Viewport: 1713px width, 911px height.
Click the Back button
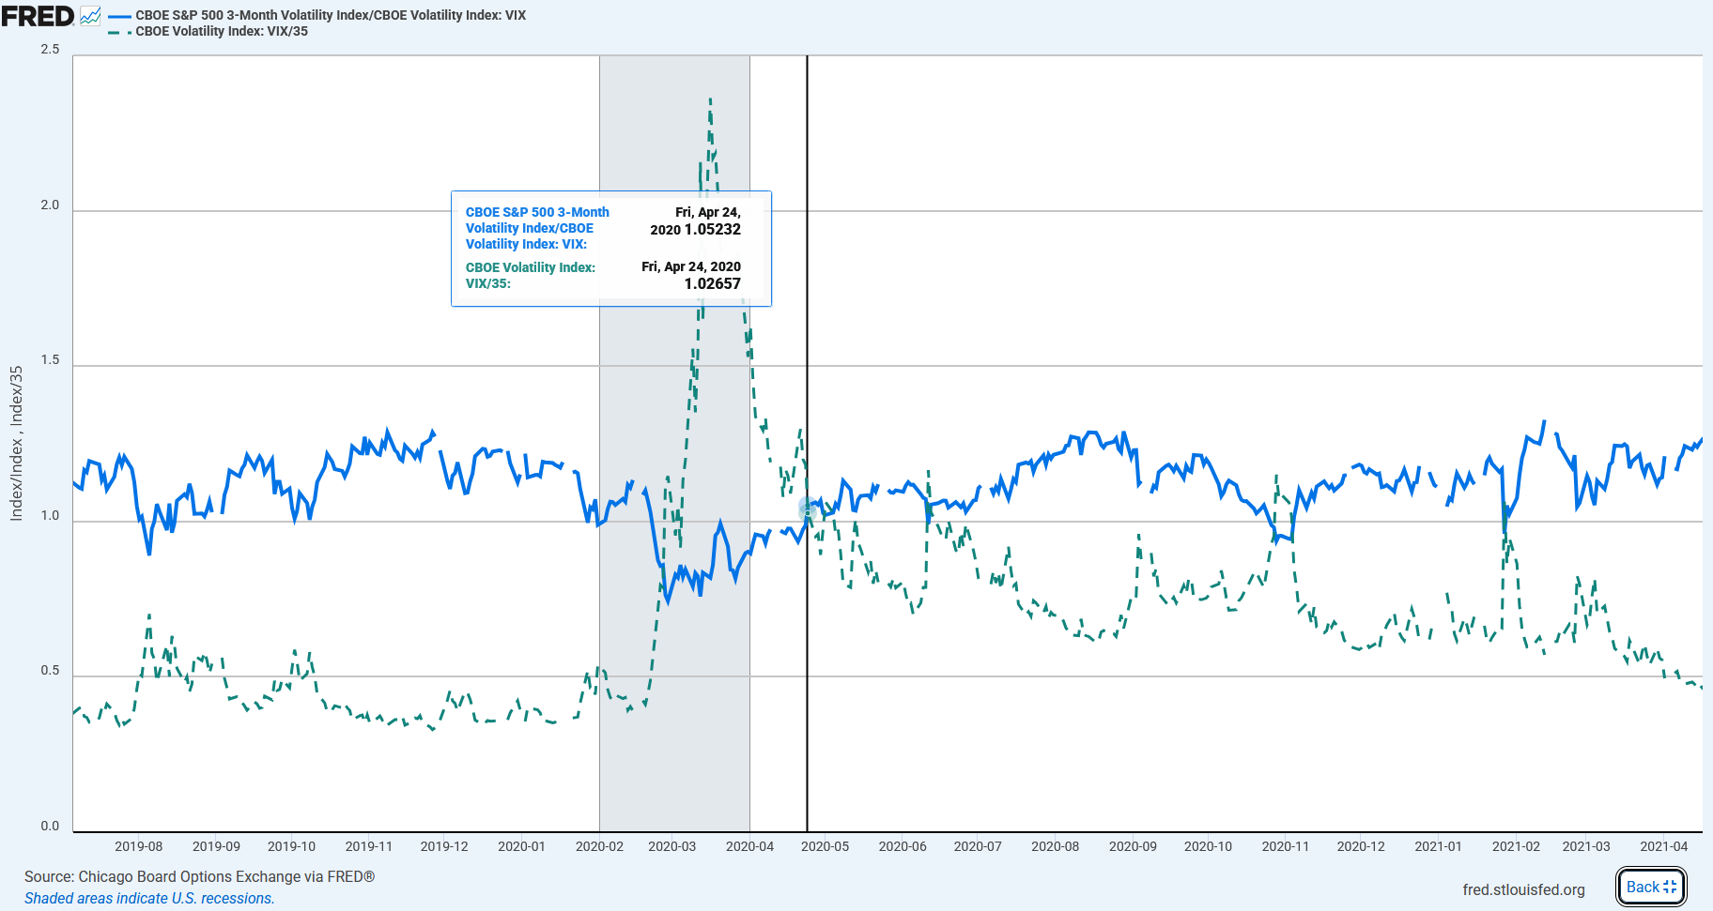tap(1651, 887)
